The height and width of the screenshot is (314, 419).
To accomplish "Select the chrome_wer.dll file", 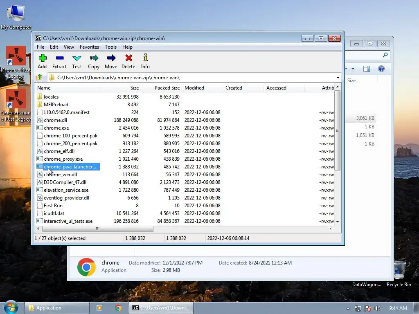I will [61, 174].
